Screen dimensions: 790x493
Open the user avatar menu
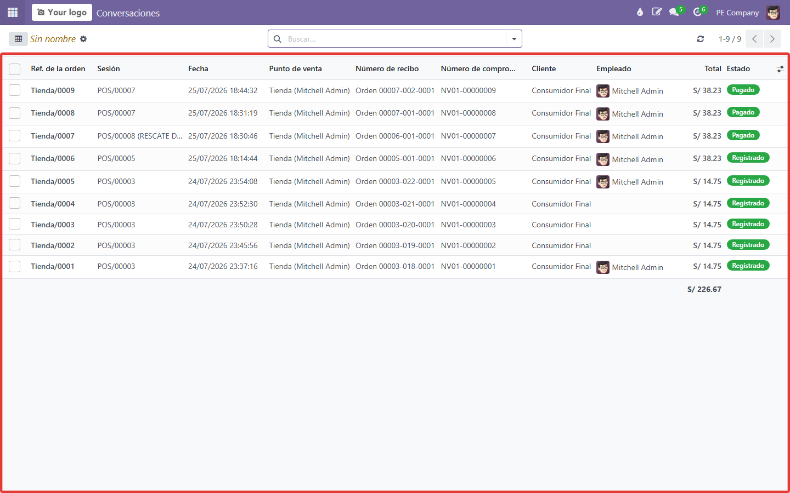point(773,13)
